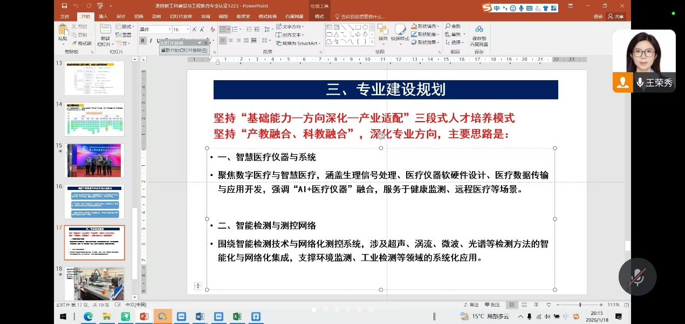Toggle bold formatting button
This screenshot has height=324, width=685.
143,41
